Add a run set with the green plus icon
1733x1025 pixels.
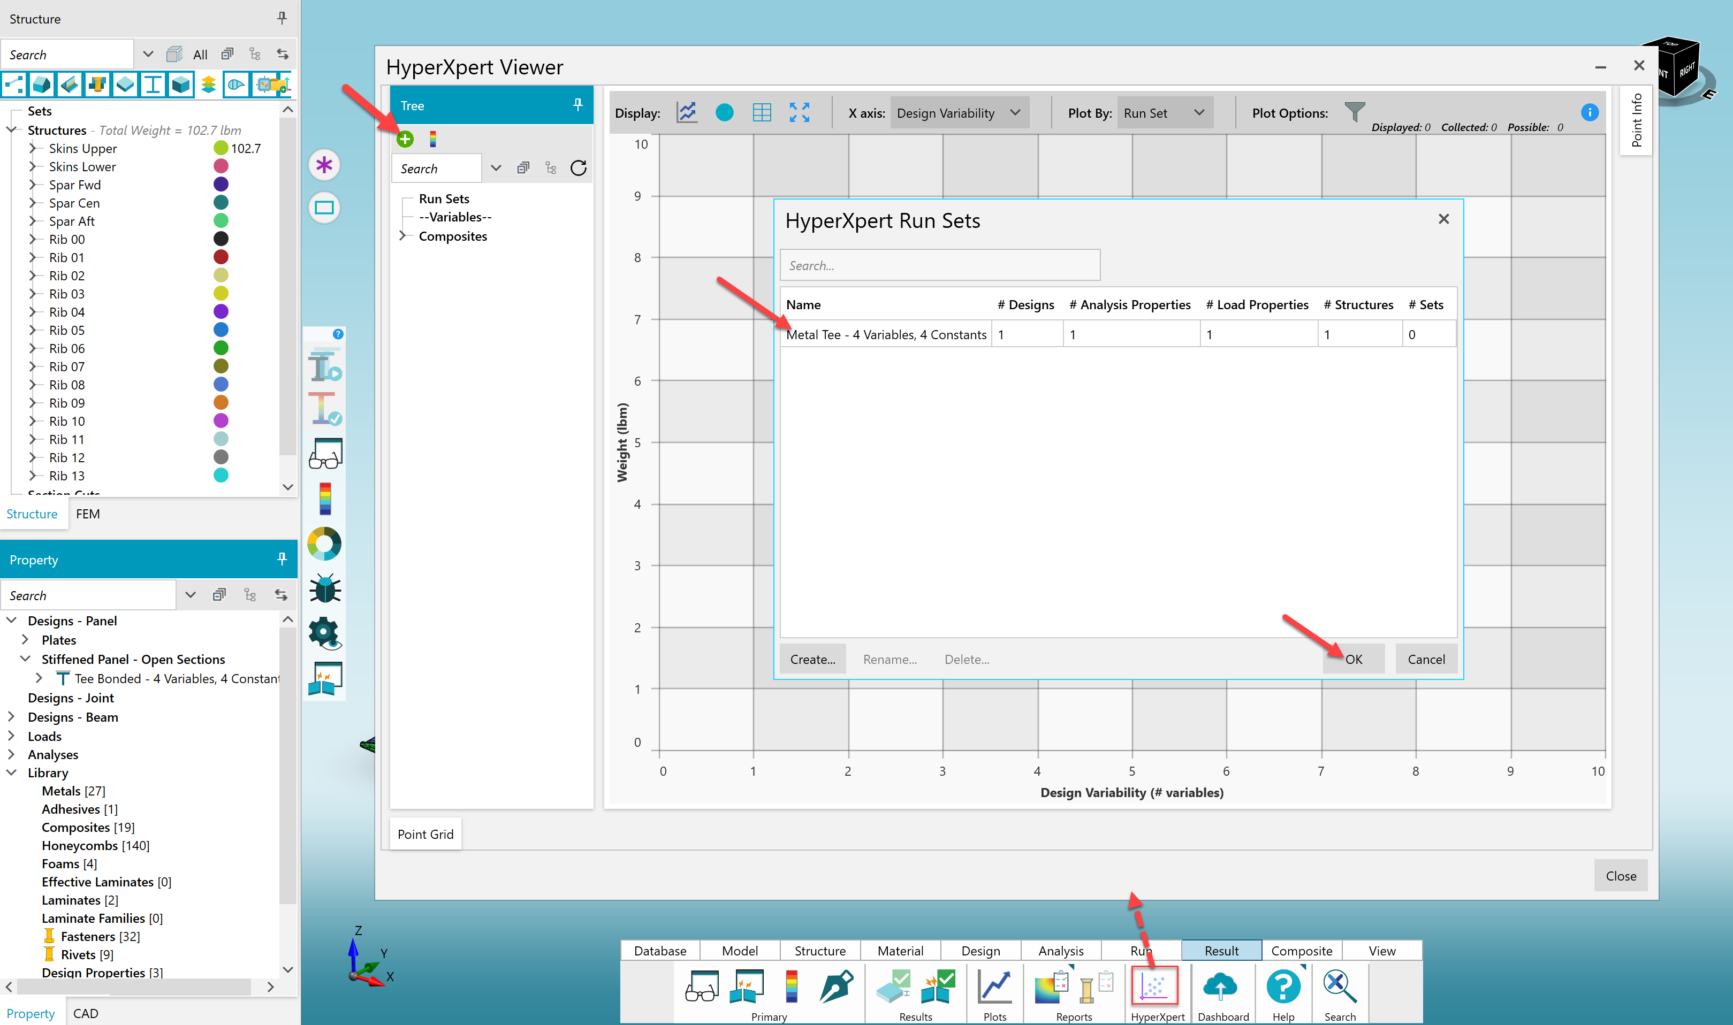click(405, 139)
